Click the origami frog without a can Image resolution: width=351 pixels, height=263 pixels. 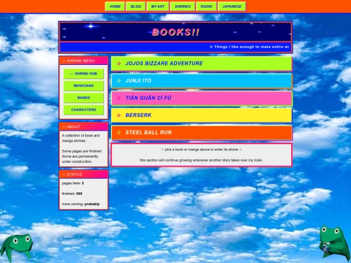point(16,247)
